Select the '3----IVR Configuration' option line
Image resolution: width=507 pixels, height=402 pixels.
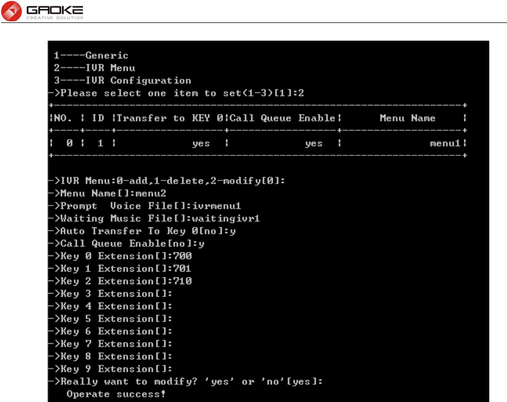pyautogui.click(x=122, y=80)
